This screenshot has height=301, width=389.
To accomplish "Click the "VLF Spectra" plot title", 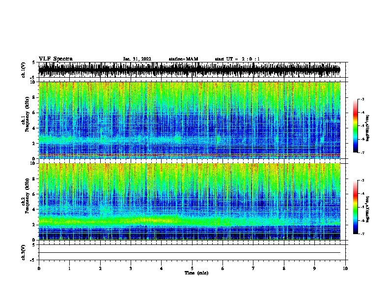I will [56, 59].
